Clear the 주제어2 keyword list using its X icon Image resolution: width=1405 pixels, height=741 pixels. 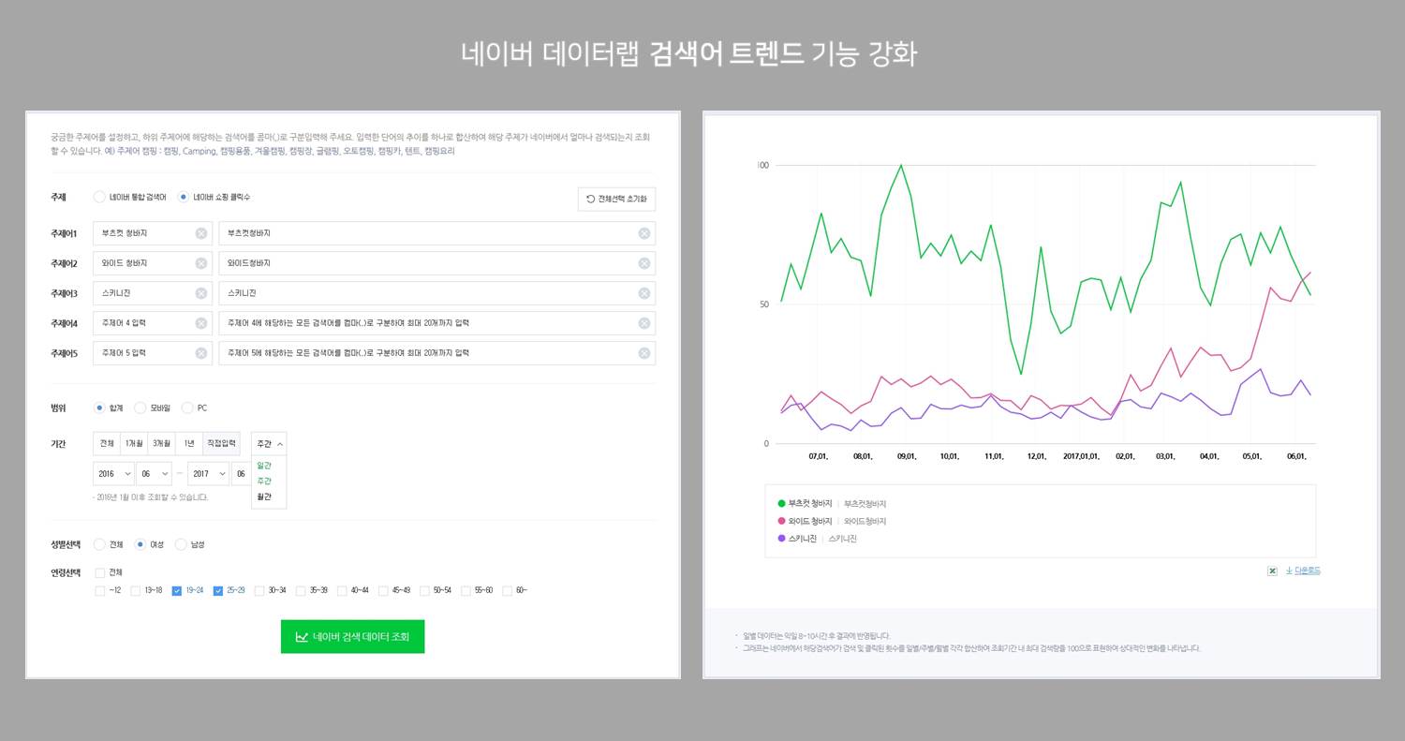[643, 263]
